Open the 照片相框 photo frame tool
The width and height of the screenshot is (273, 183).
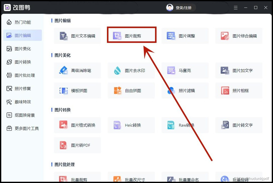point(239,90)
